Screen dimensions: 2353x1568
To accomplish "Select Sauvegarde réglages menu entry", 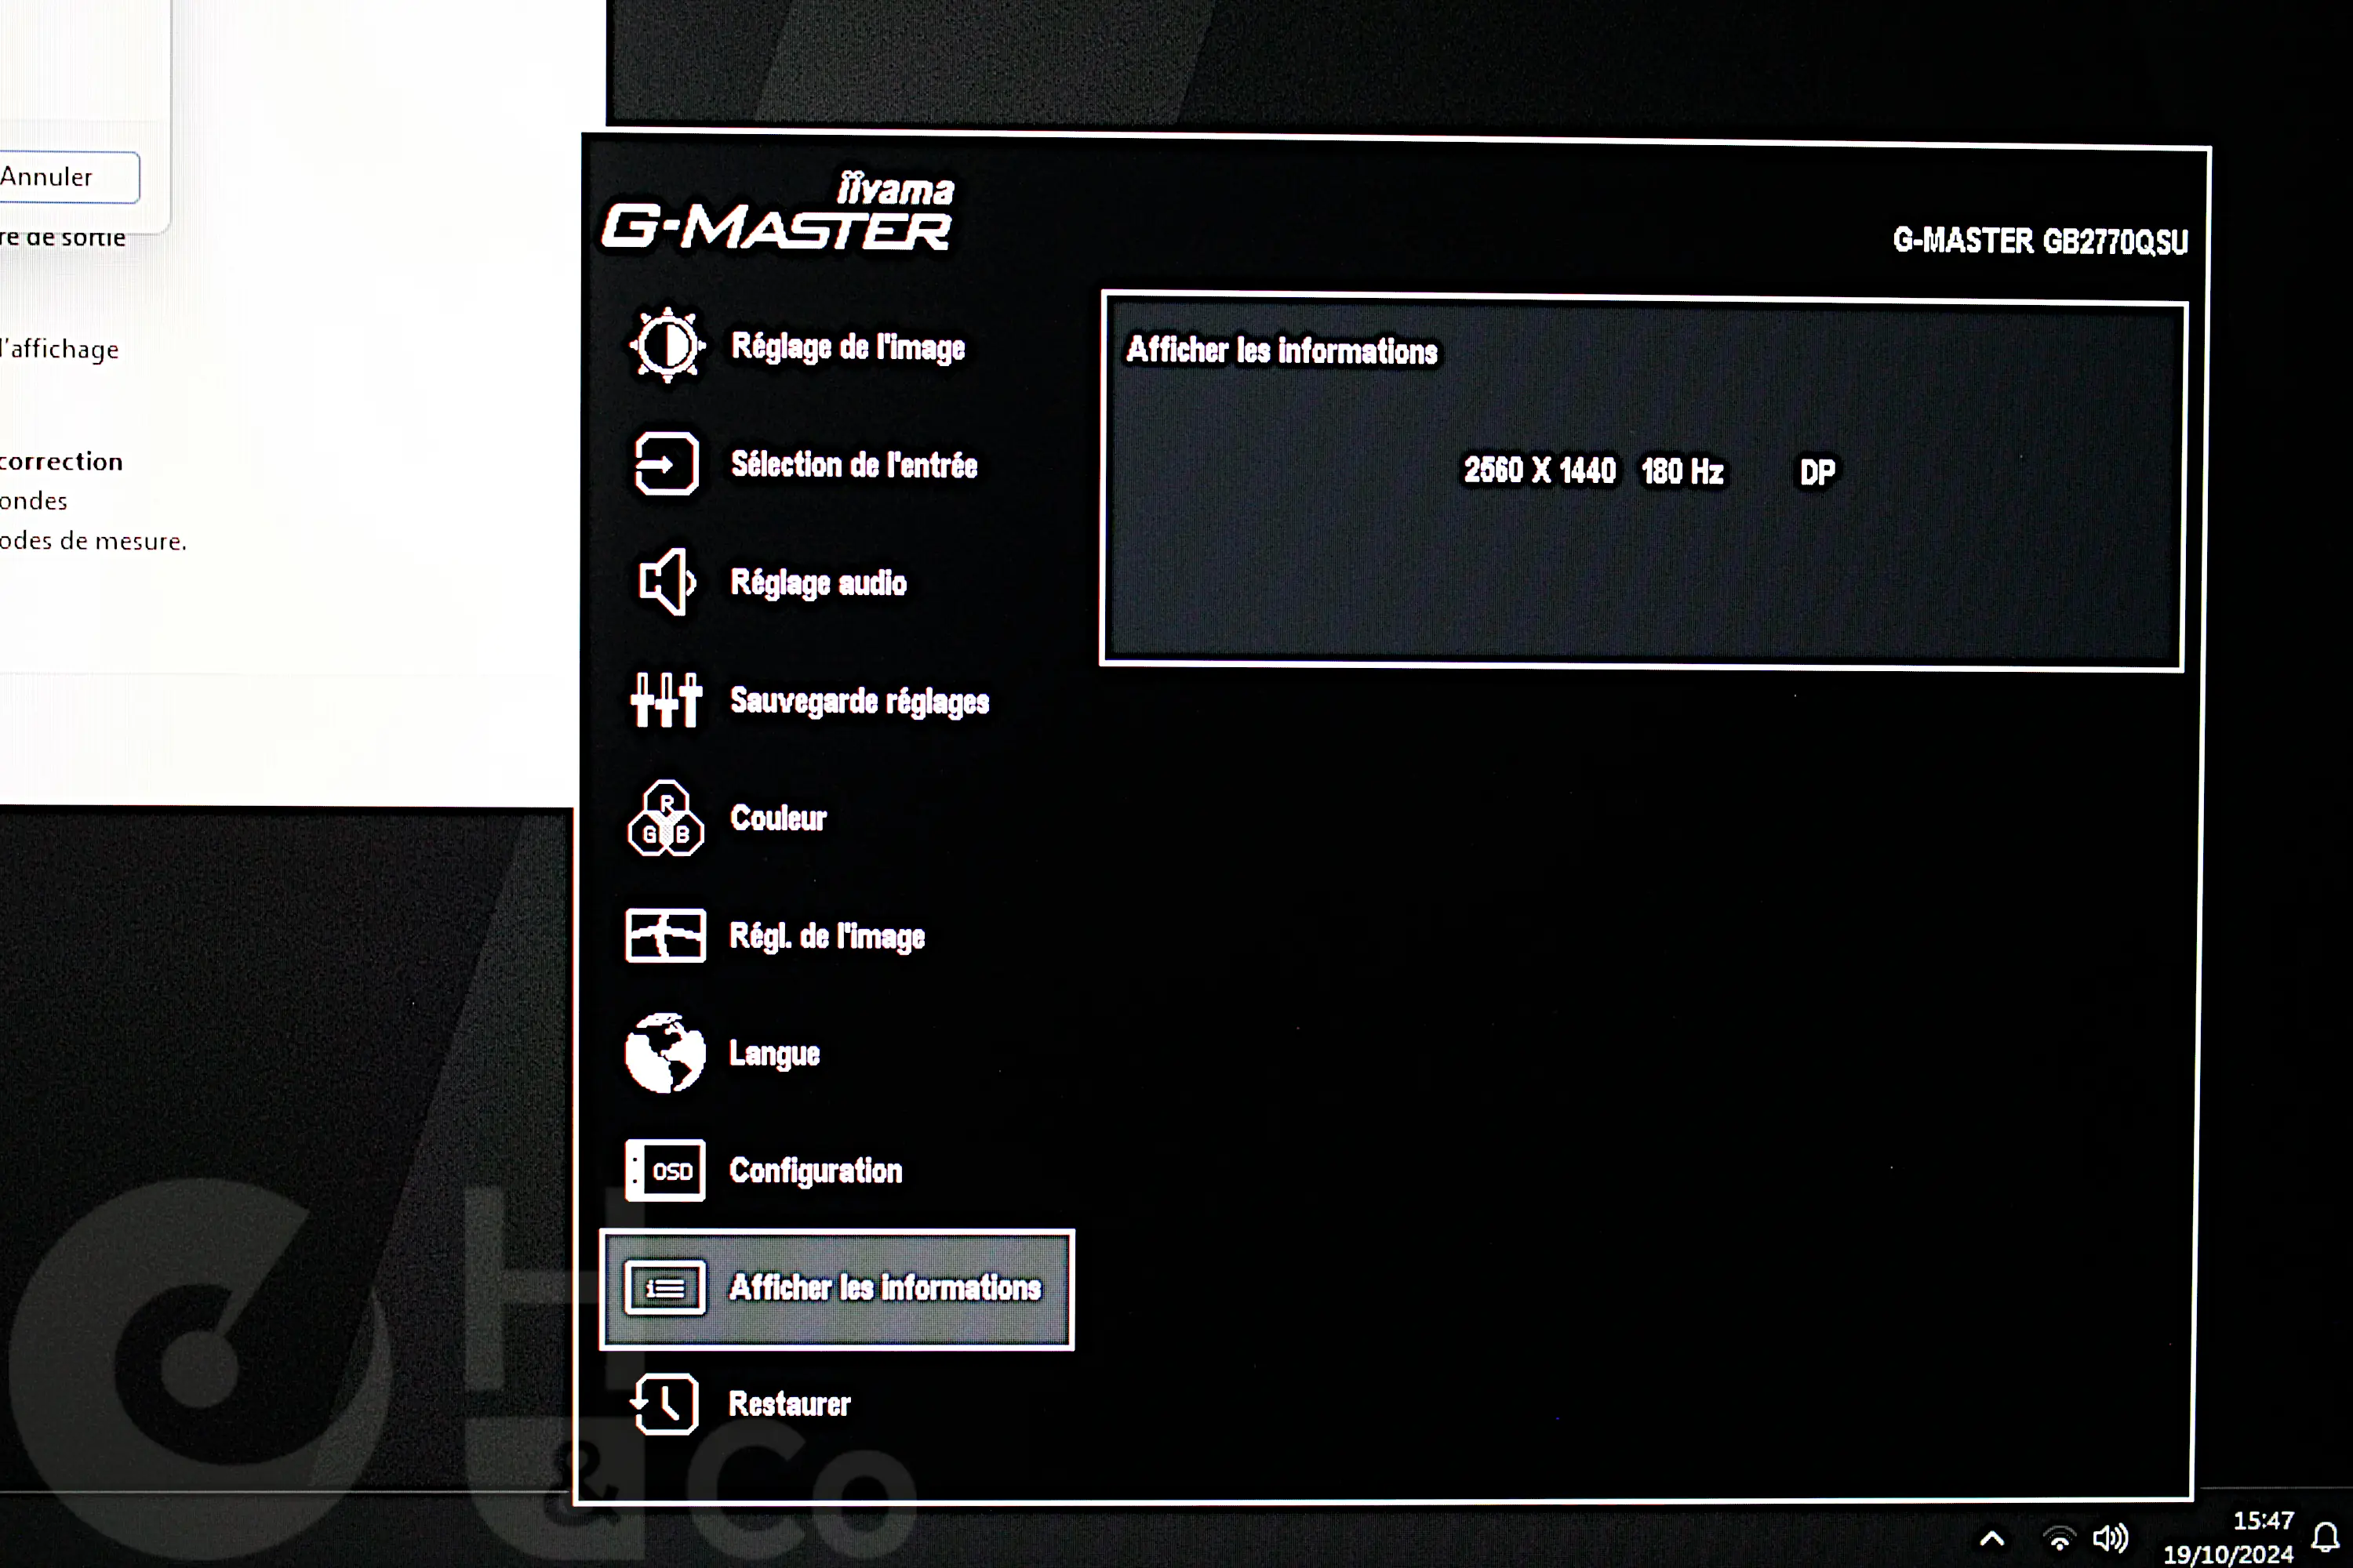I will point(860,701).
